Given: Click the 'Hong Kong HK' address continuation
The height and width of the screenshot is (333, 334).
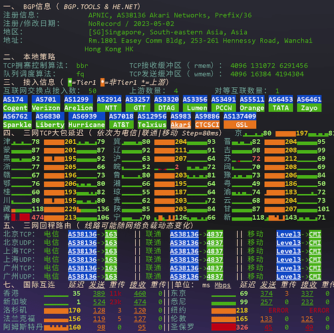Looking at the screenshot, I should 109,49.
